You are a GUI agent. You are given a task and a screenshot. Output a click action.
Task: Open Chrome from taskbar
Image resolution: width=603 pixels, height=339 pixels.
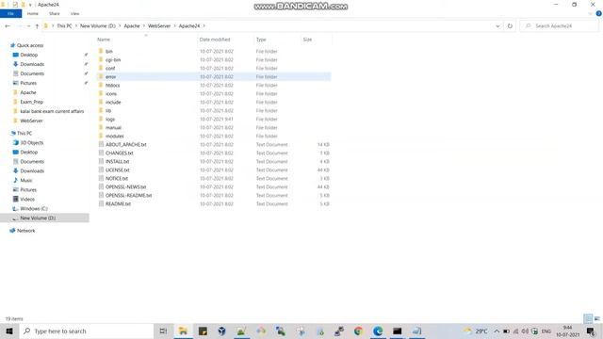[x=358, y=331]
